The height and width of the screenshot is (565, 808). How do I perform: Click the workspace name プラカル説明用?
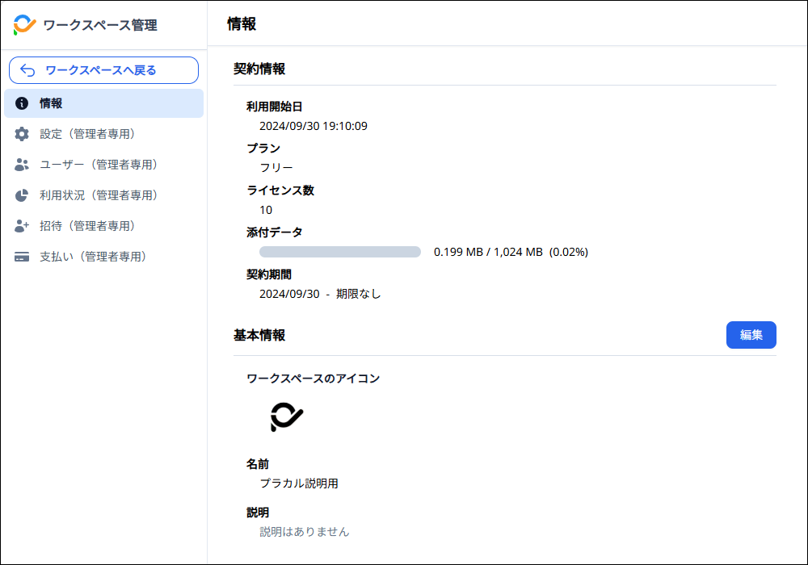(x=298, y=483)
